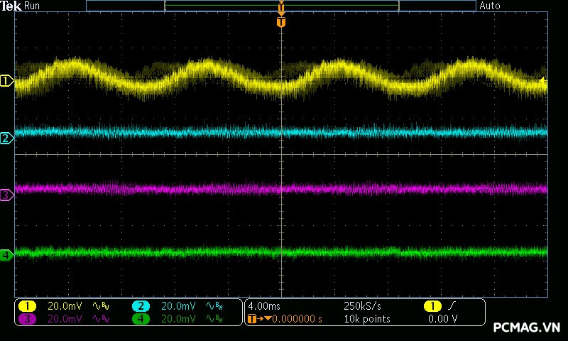
Task: Click the magenta channel 3 badge in readout
Action: [27, 319]
